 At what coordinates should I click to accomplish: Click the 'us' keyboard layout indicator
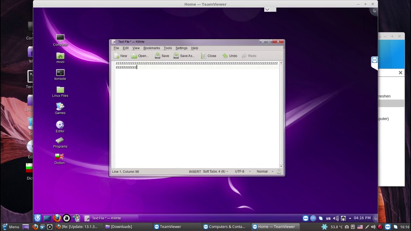tap(328, 218)
